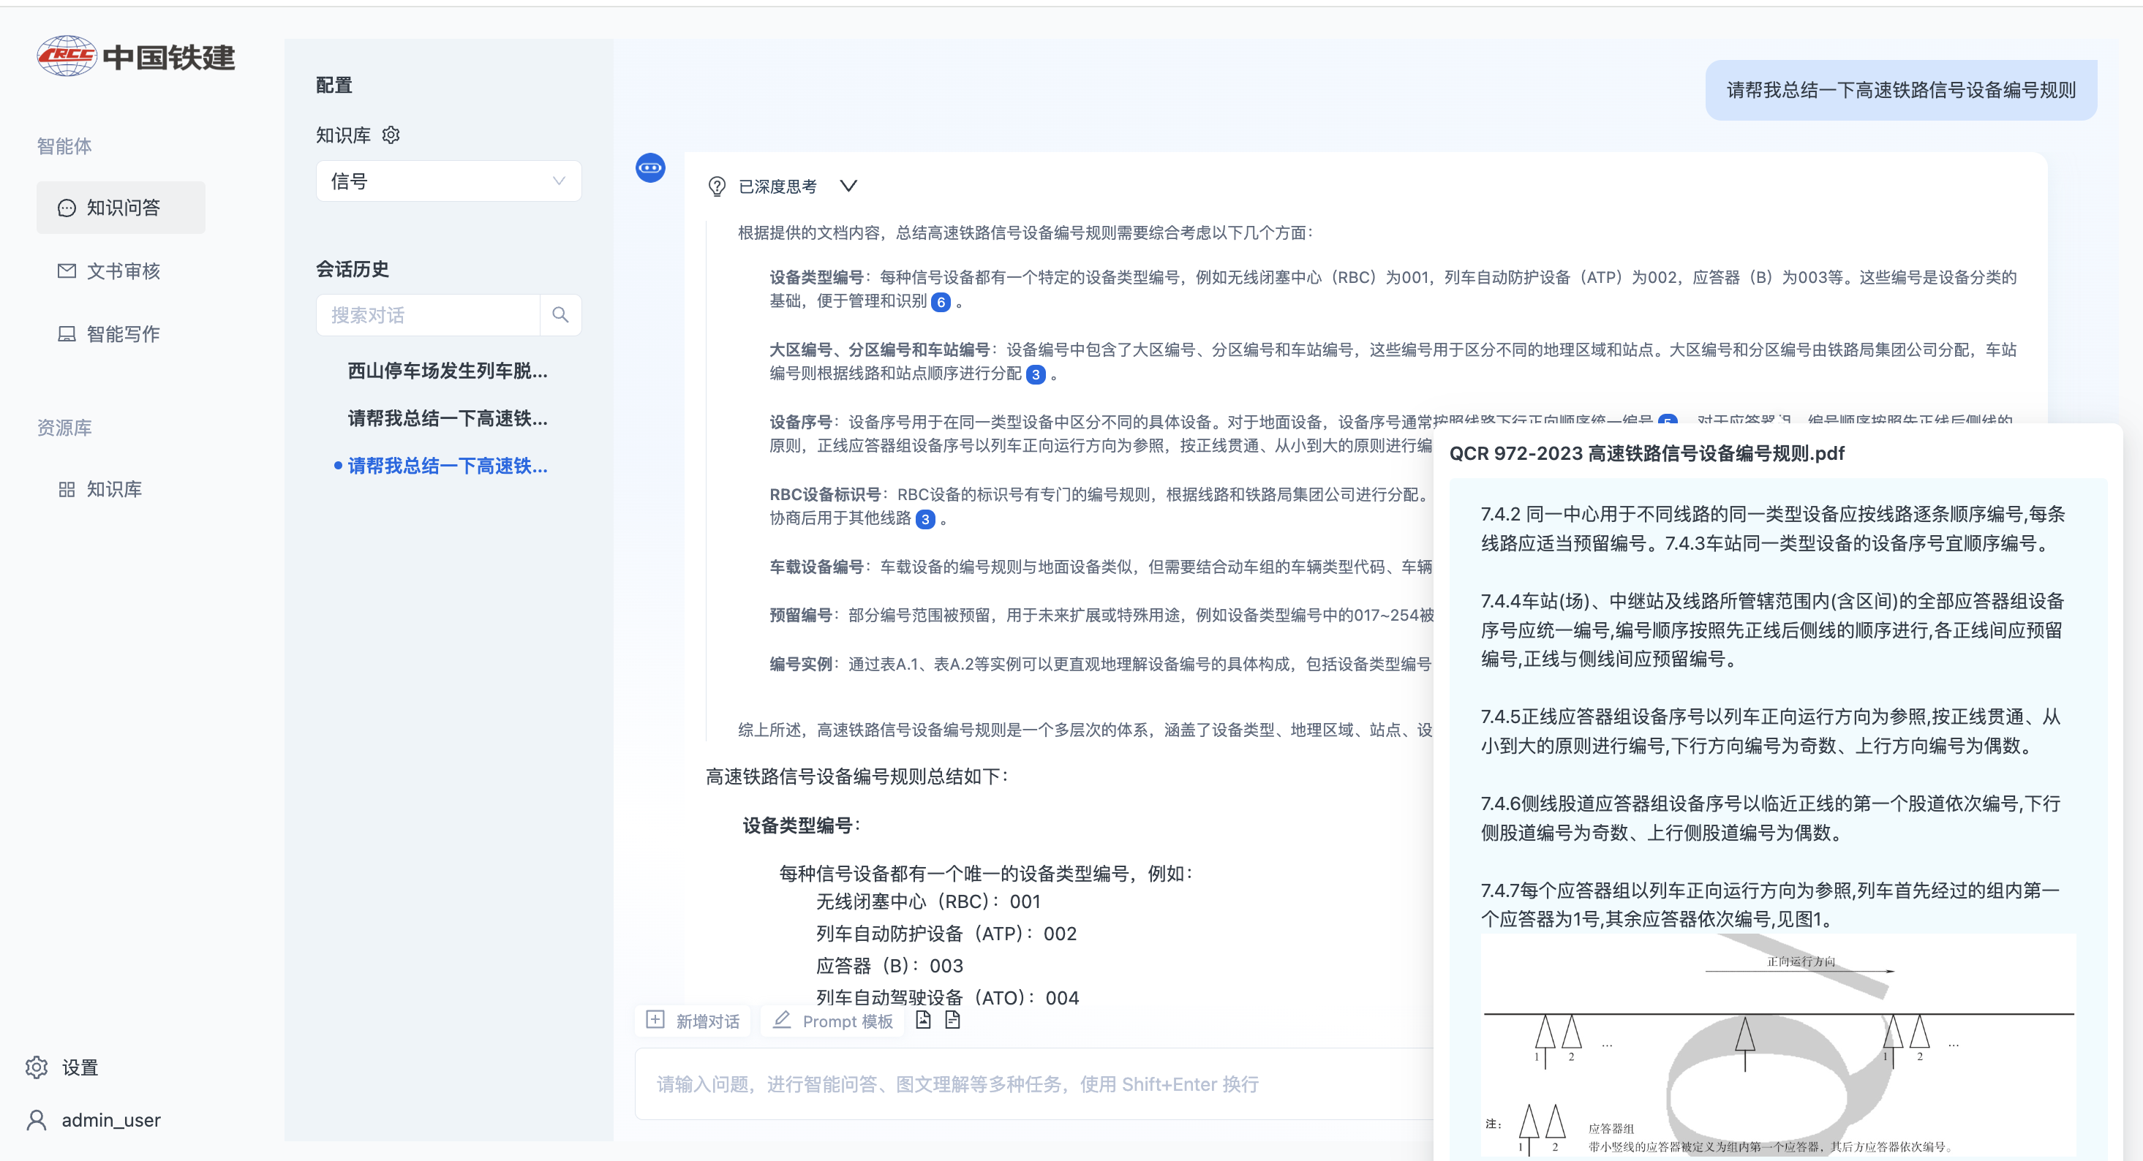Screen dimensions: 2143x1161
Task: Open 知识问答 in the sidebar
Action: [x=121, y=208]
